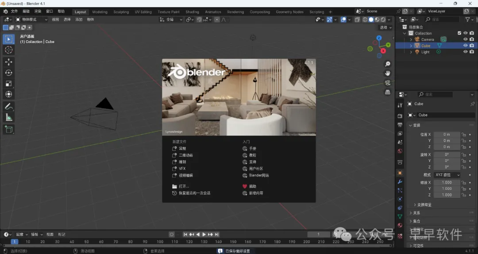Switch to the Sculpting workspace tab
Screen dimensions: 478x254
121,12
